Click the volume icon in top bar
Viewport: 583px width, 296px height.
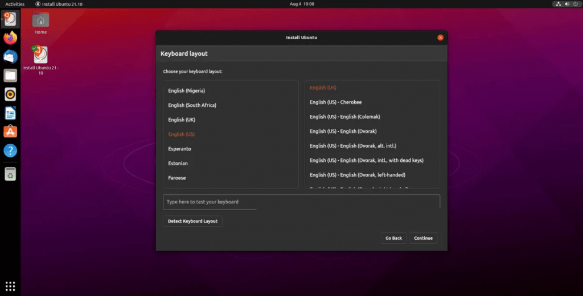pos(567,4)
